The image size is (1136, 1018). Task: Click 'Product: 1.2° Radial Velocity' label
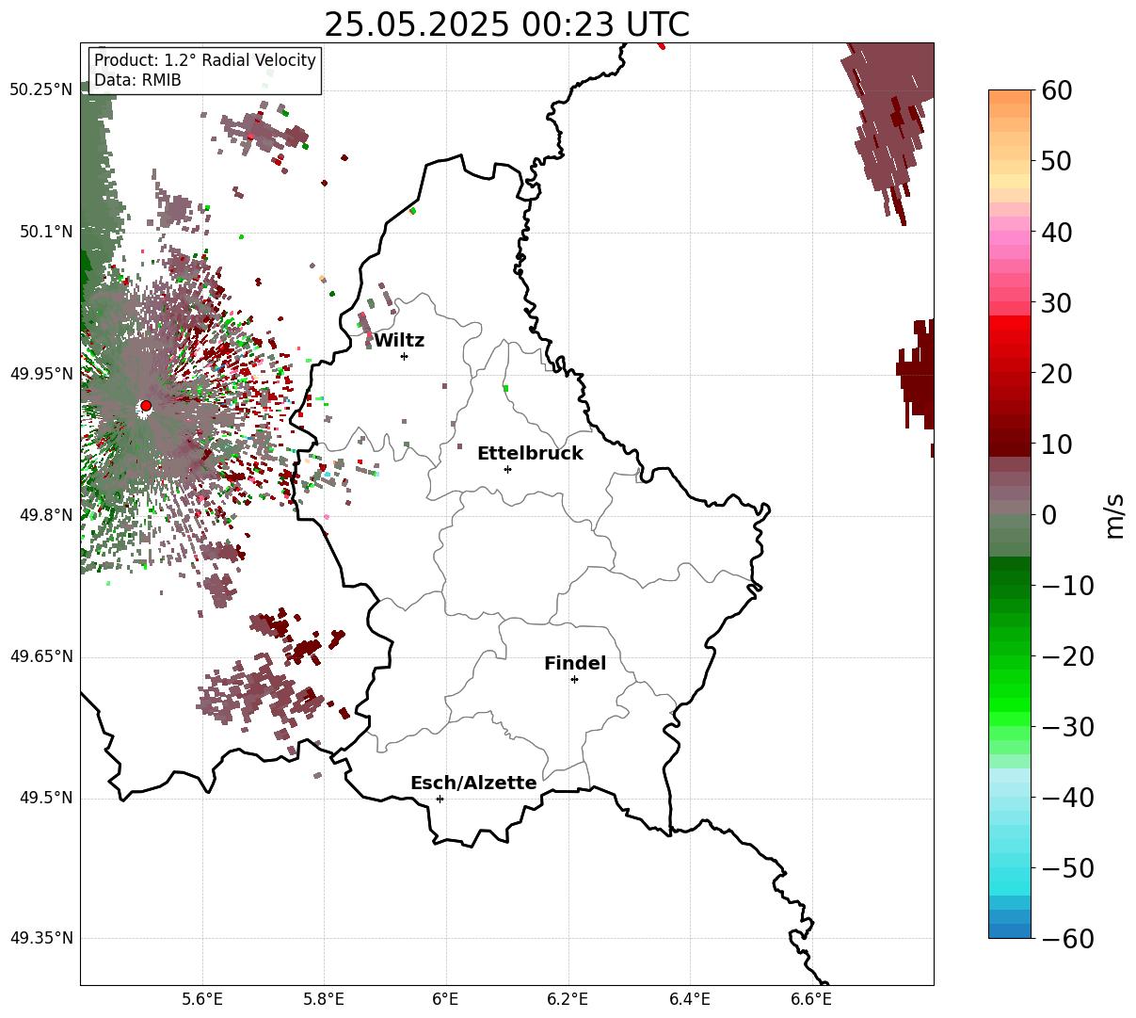(x=205, y=60)
